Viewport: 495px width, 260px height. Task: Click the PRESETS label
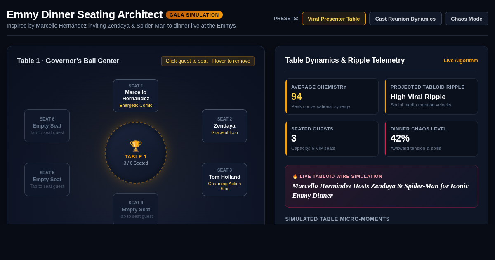pos(286,19)
